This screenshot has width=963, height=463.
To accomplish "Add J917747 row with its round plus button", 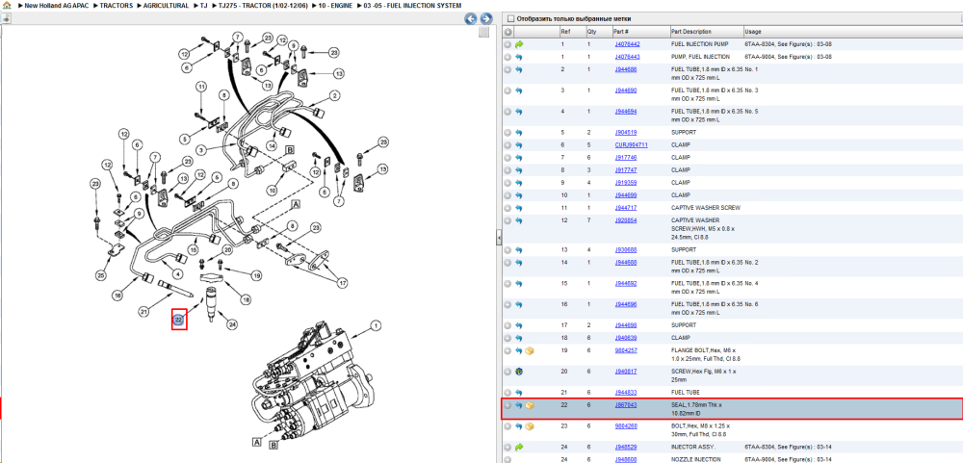I will click(508, 170).
